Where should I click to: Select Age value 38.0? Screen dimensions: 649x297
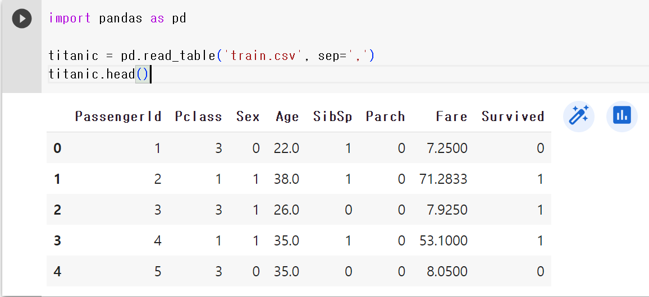(x=286, y=179)
